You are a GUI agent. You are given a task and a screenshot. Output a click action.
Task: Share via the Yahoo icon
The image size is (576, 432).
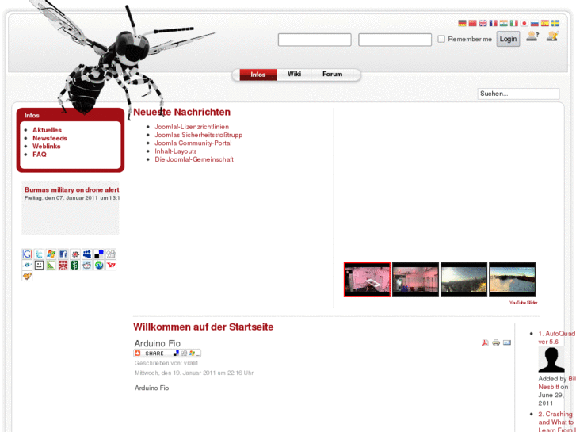coord(111,265)
